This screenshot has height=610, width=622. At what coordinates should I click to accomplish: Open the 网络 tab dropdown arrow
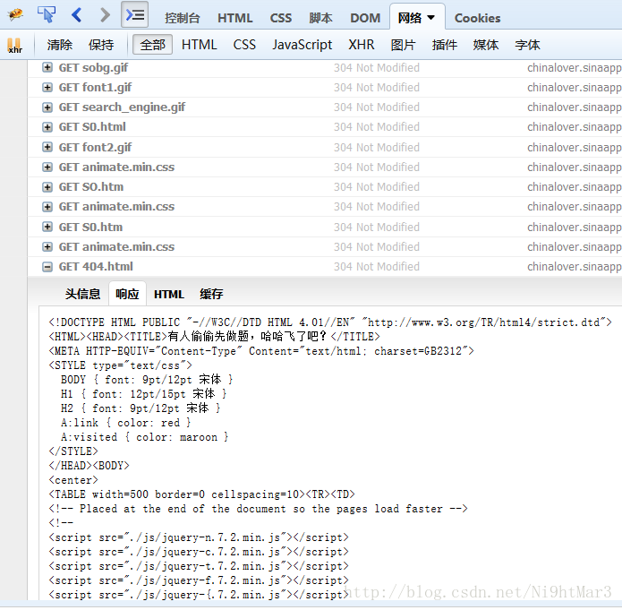430,18
